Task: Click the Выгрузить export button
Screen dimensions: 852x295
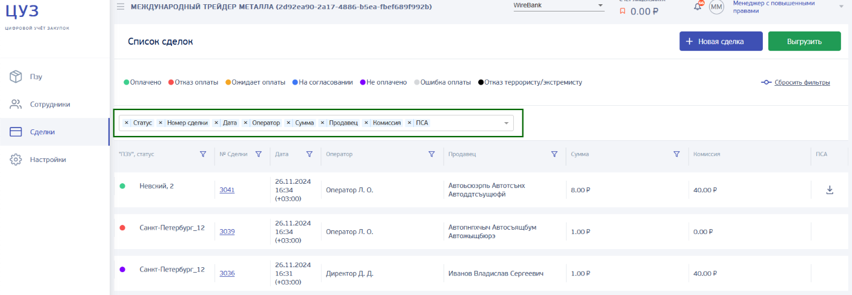Action: pos(804,41)
